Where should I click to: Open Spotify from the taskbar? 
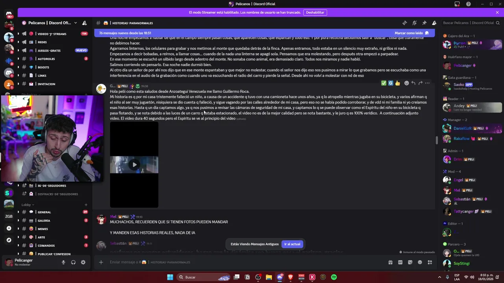tap(334, 277)
